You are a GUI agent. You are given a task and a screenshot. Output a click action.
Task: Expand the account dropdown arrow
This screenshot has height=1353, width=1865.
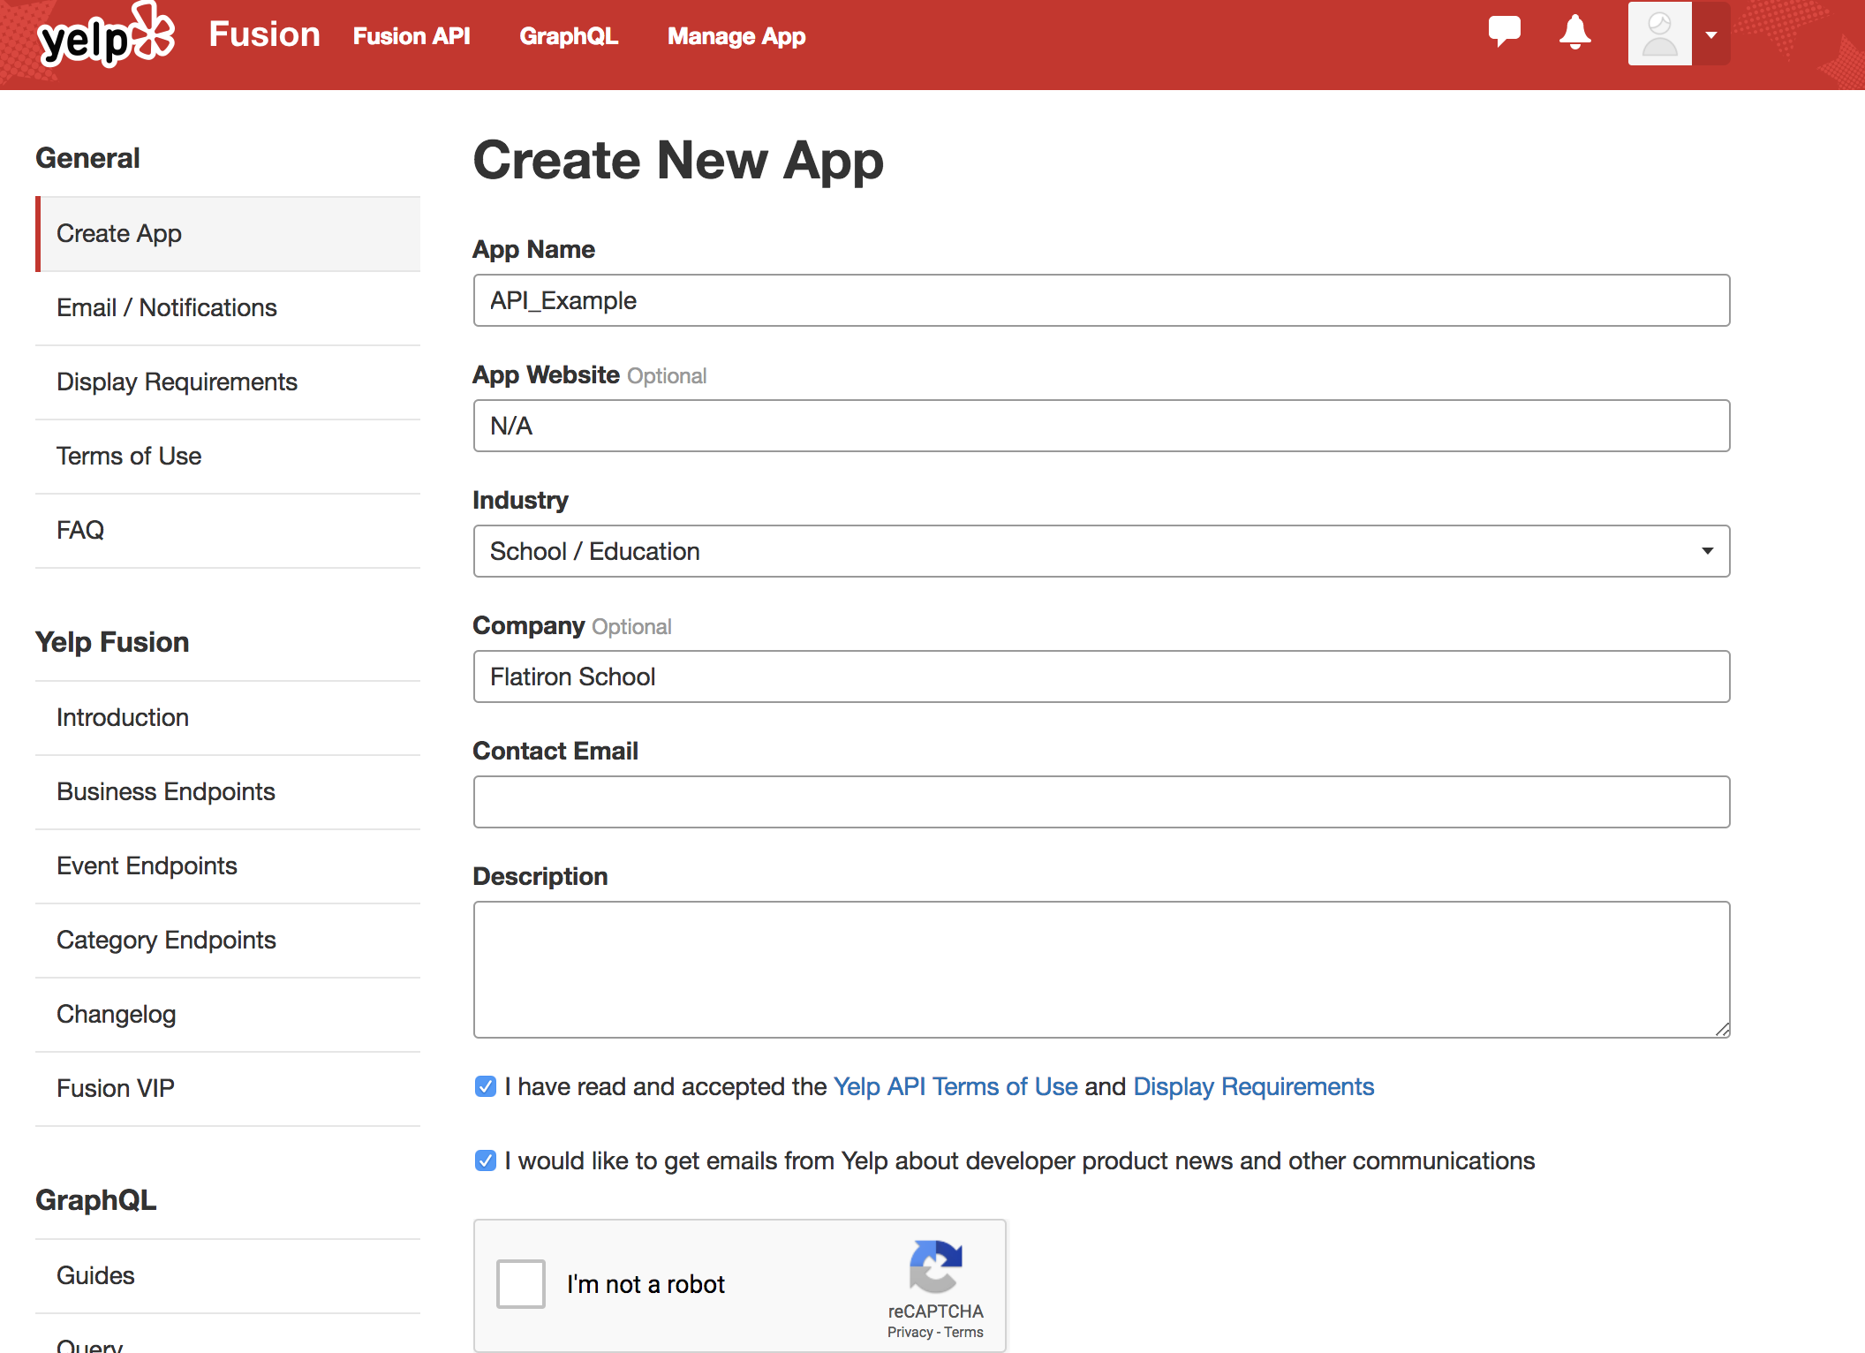[x=1711, y=35]
